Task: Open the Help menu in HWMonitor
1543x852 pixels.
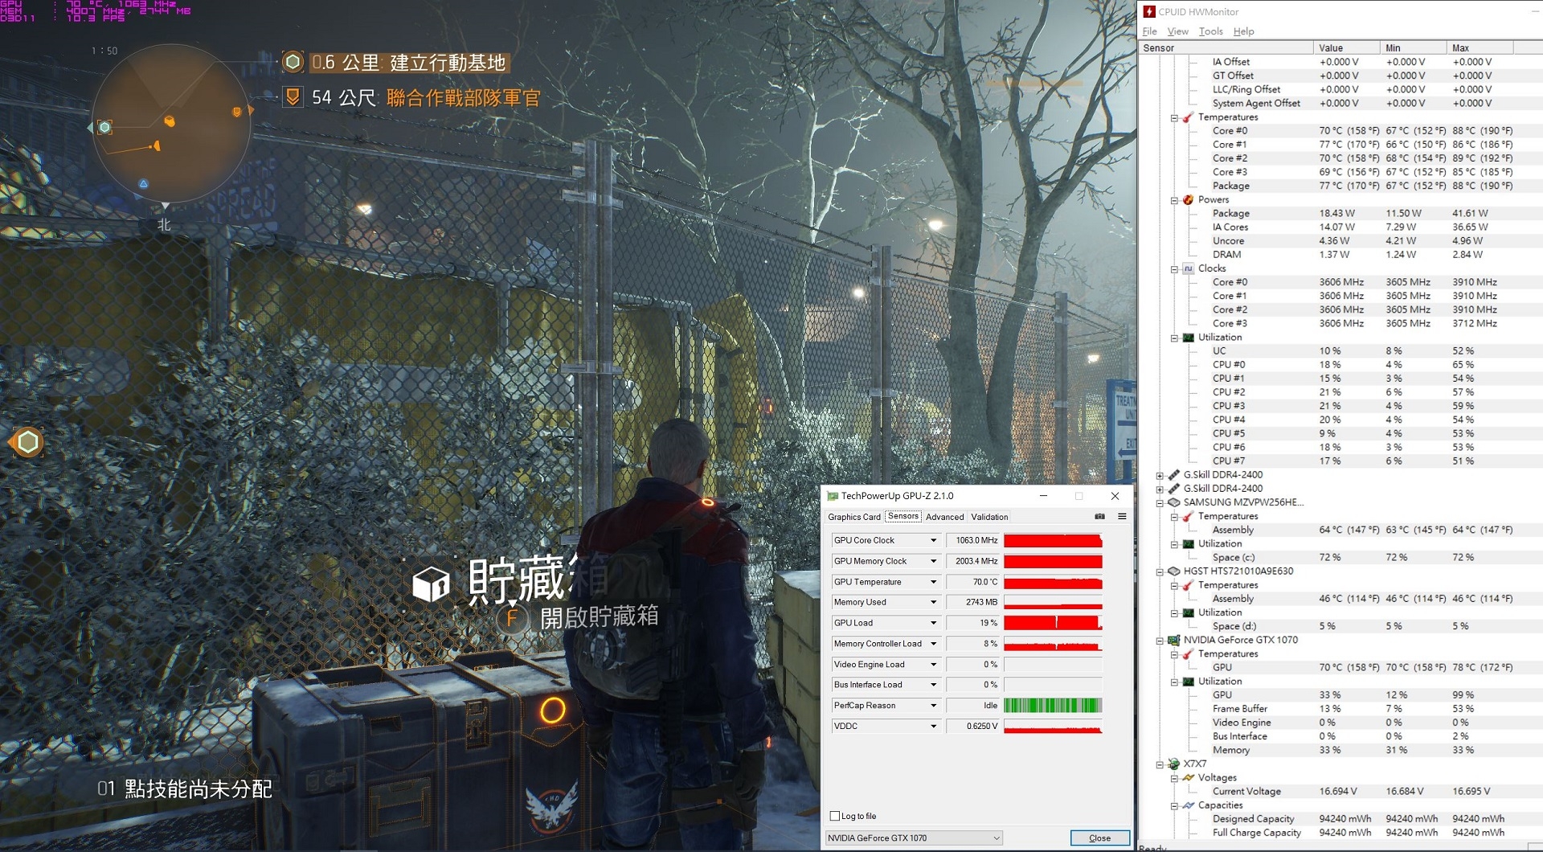Action: pos(1243,31)
